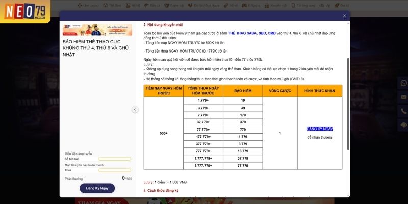408x204 pixels.
Task: Open Live casino in the top navigation
Action: coord(87,5)
